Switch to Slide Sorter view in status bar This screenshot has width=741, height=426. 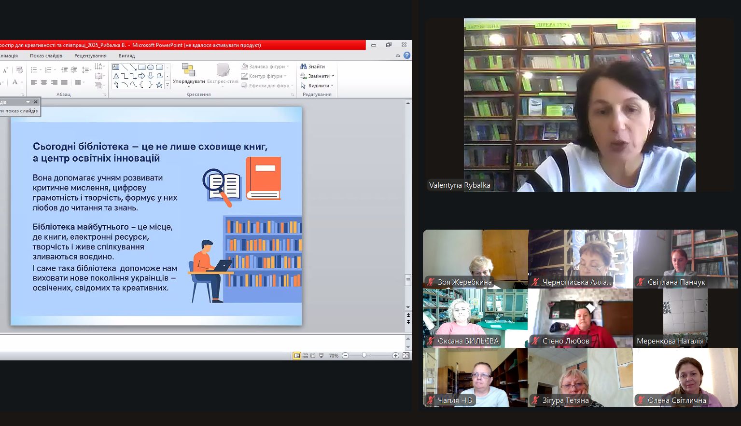(x=305, y=356)
